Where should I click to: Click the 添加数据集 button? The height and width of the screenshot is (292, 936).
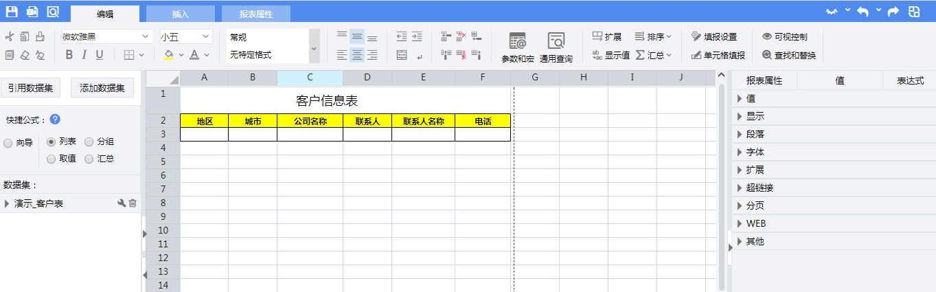[102, 87]
